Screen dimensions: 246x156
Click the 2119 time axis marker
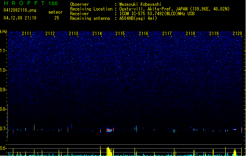(214, 33)
